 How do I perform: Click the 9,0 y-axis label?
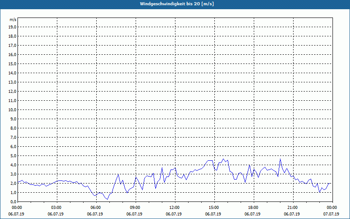[14, 119]
